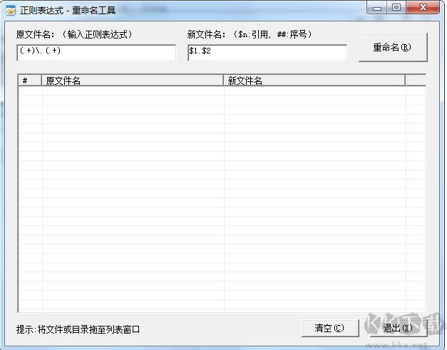Close the 正则表达式 - 重命名工具 window

(x=423, y=8)
